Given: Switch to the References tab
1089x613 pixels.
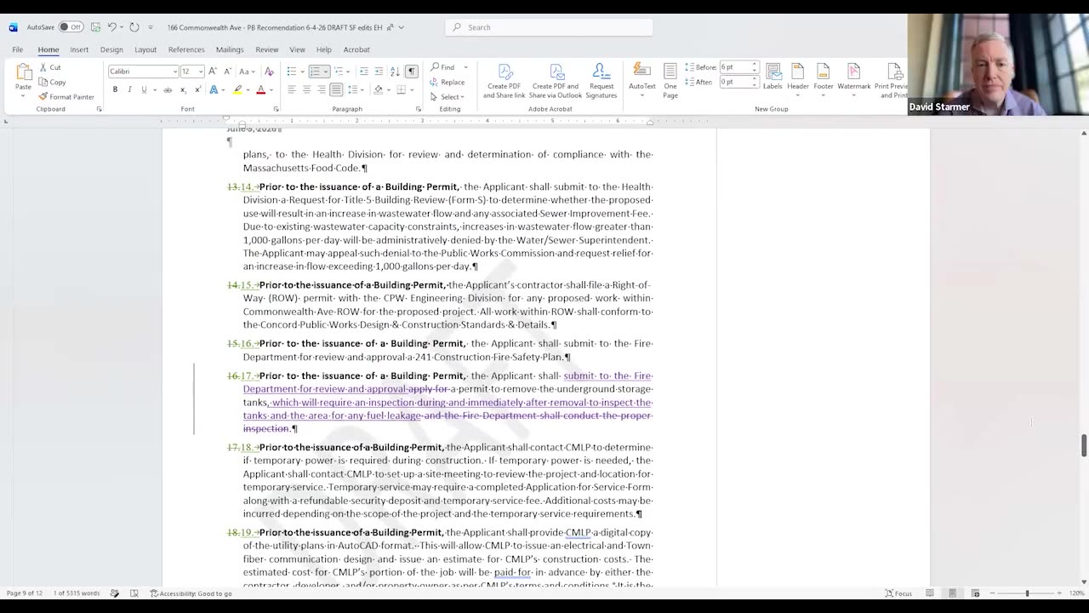Looking at the screenshot, I should tap(186, 49).
